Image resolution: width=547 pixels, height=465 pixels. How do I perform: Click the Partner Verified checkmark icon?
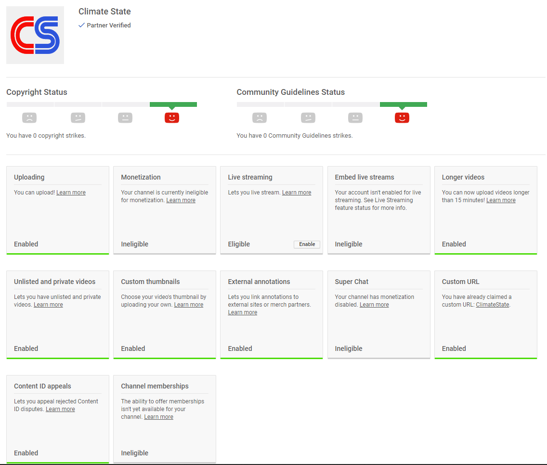point(81,26)
